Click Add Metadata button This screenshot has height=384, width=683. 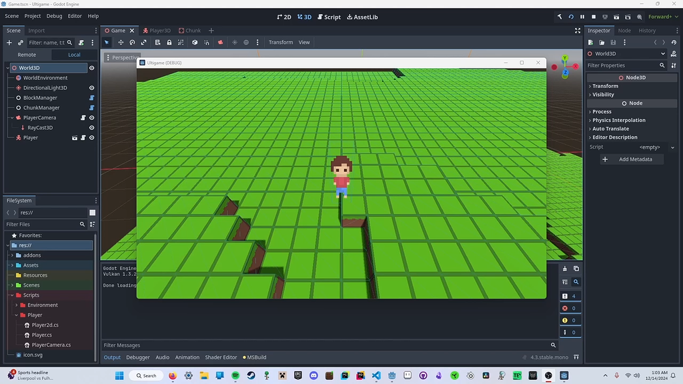(632, 159)
